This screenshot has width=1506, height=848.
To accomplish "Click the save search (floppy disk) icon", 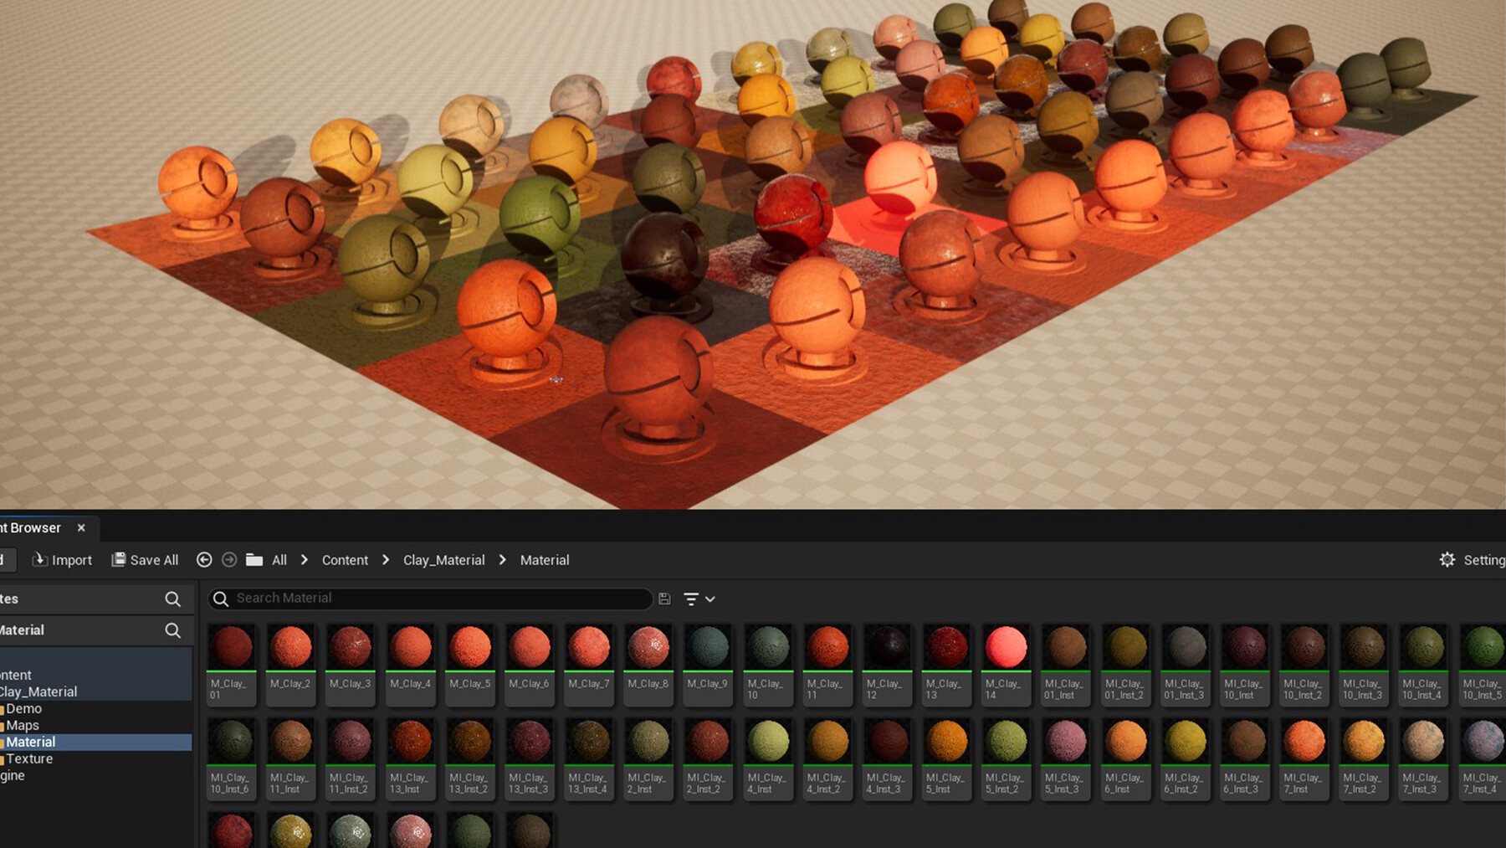I will pyautogui.click(x=663, y=599).
